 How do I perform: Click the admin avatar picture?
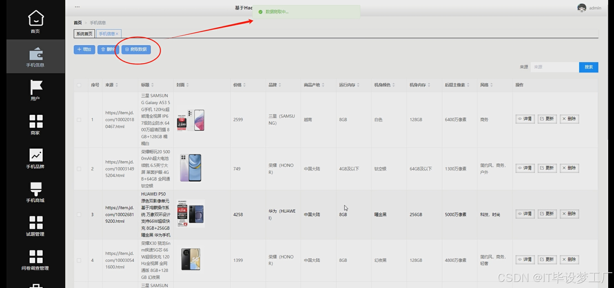tap(582, 8)
